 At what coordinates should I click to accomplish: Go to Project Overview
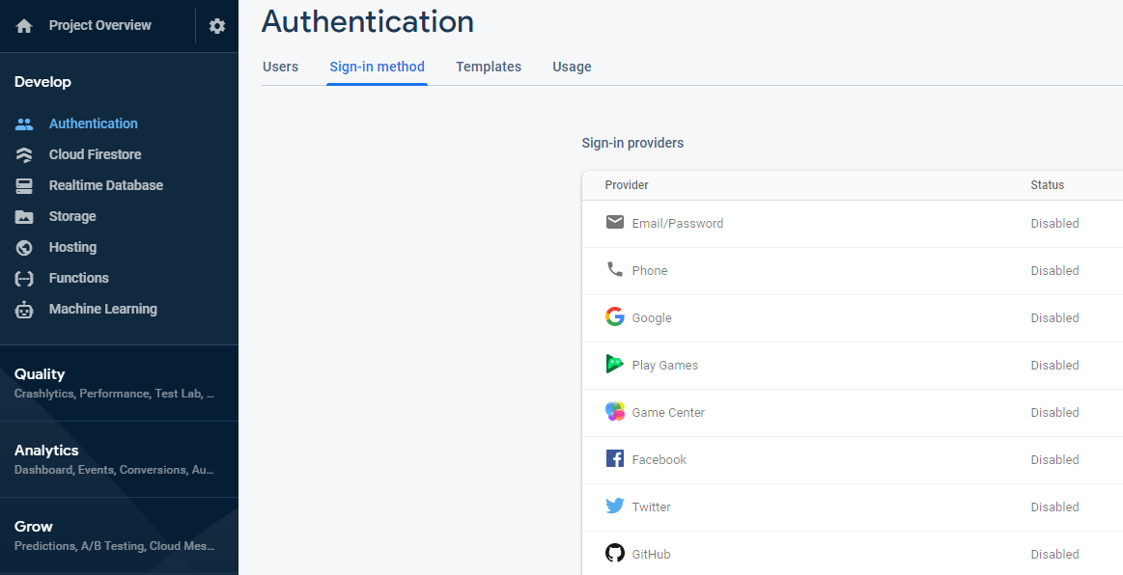click(99, 25)
